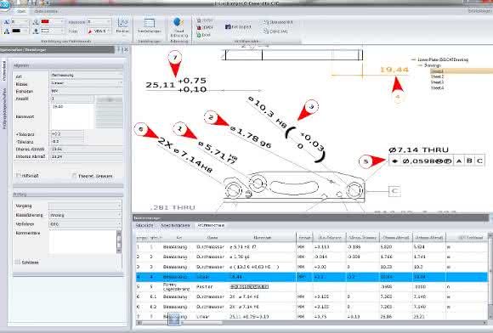Switch to the Start ribbon tab
Screen dimensions: 493x333
[21, 11]
